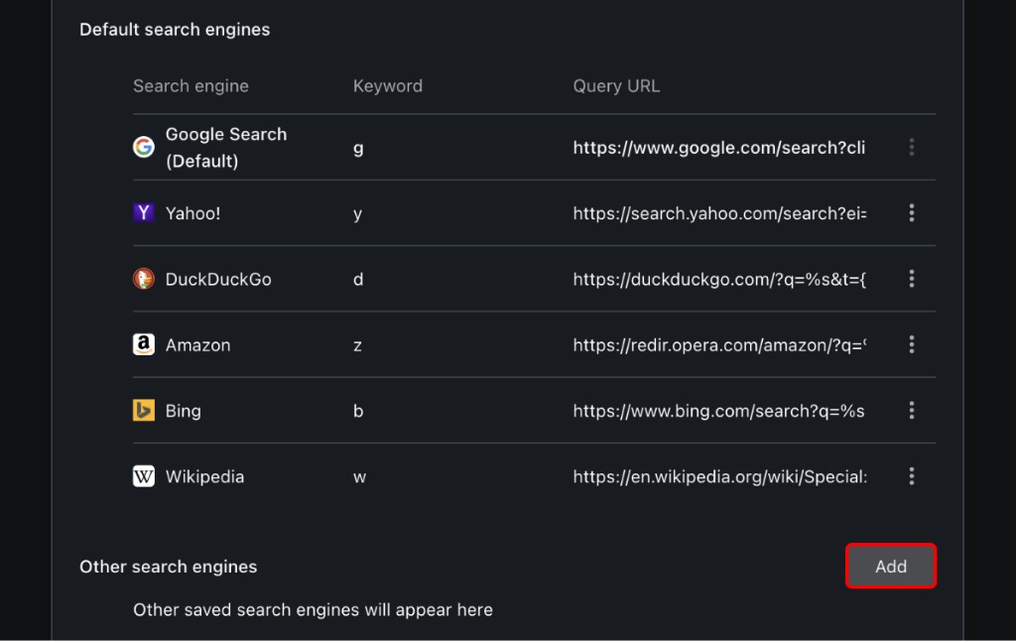Click the Google Search favicon icon
The height and width of the screenshot is (641, 1016).
144,148
